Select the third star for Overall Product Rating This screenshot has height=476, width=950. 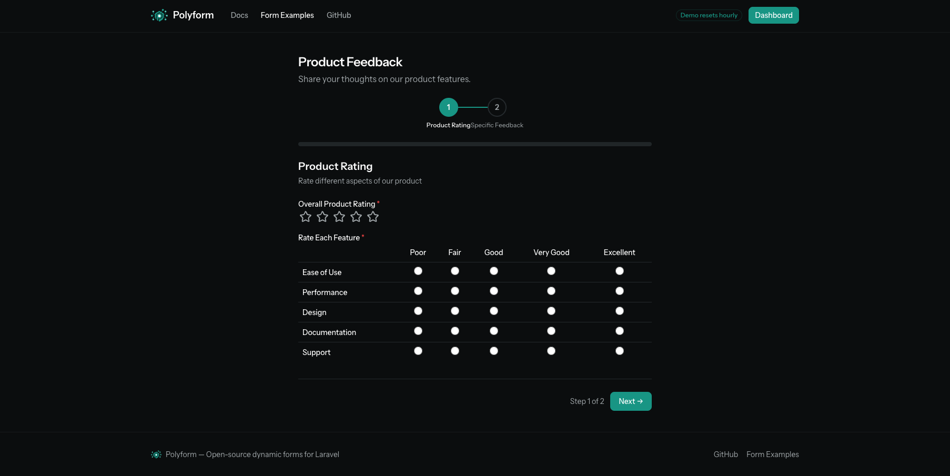tap(339, 216)
